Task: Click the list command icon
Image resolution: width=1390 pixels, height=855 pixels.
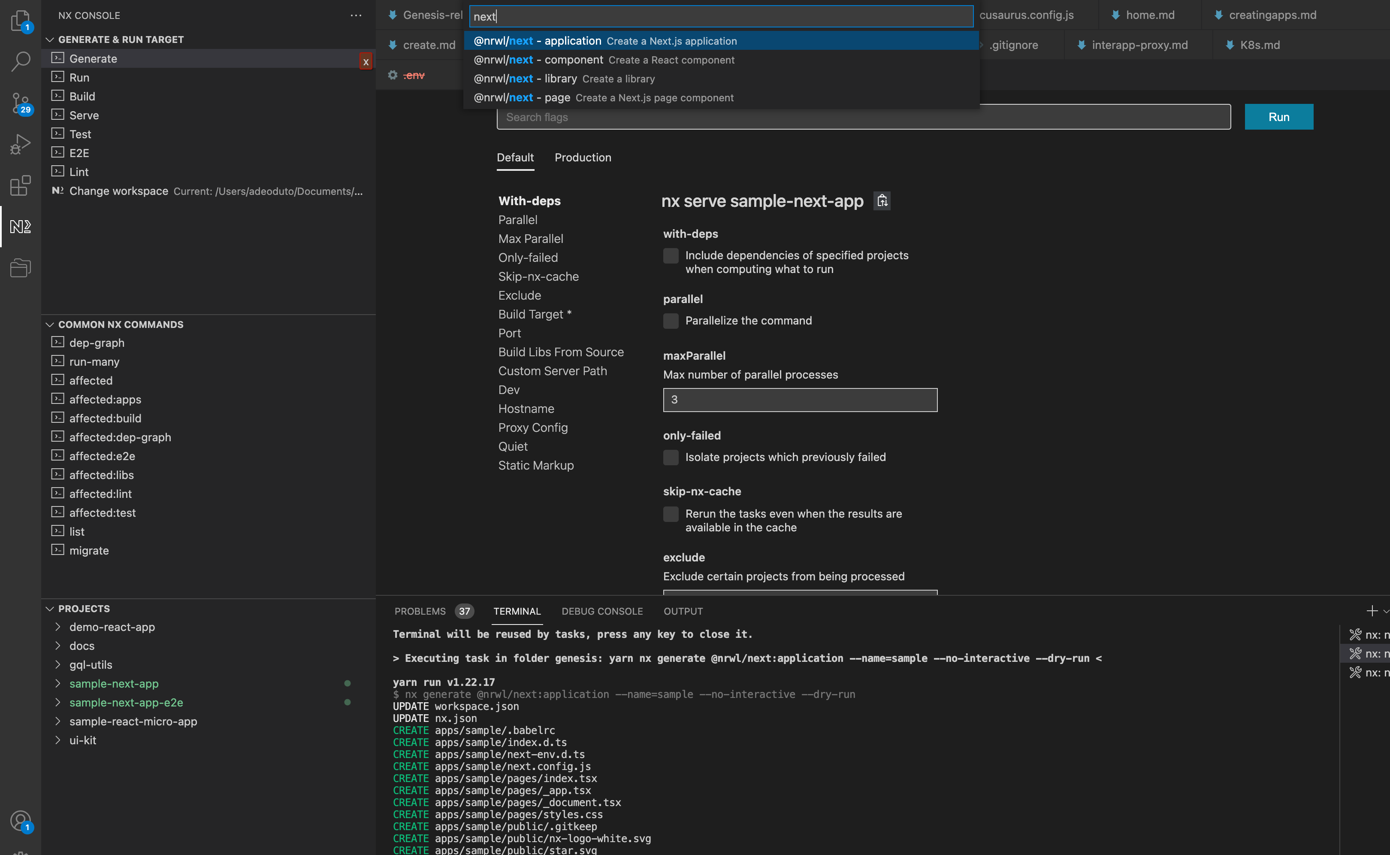Action: tap(57, 530)
